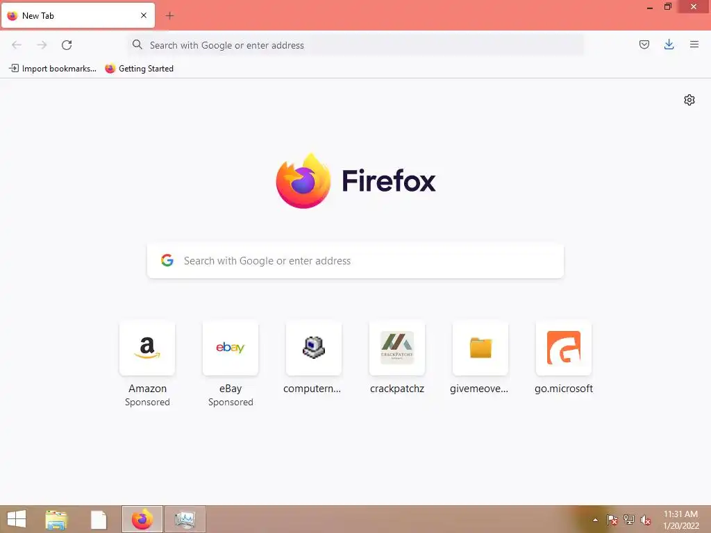Click the Back navigation arrow
The width and height of the screenshot is (711, 533).
coord(17,45)
